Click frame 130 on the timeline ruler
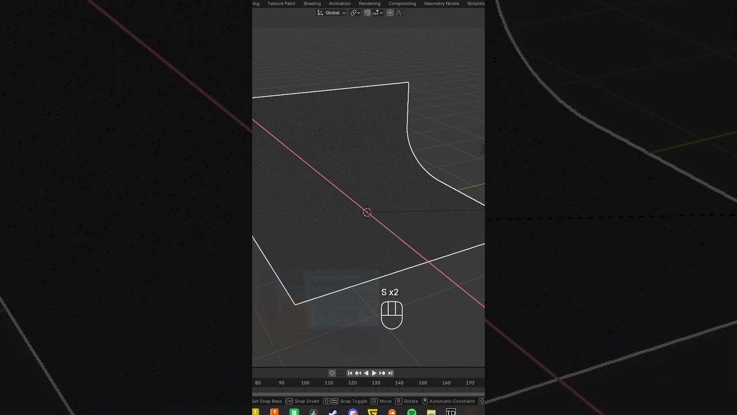The image size is (737, 415). coord(376,383)
